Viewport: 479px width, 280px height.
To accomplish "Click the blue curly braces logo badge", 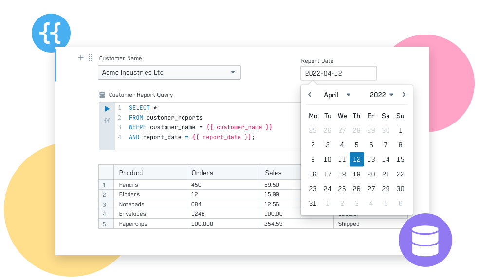I will (51, 33).
